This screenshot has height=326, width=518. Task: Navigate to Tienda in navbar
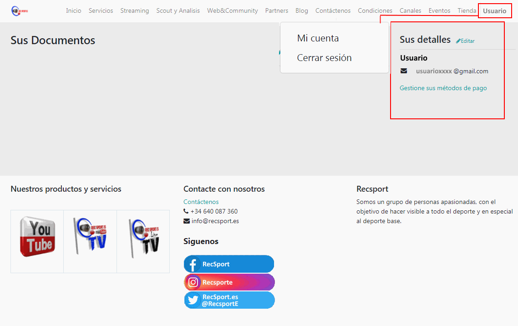[467, 10]
